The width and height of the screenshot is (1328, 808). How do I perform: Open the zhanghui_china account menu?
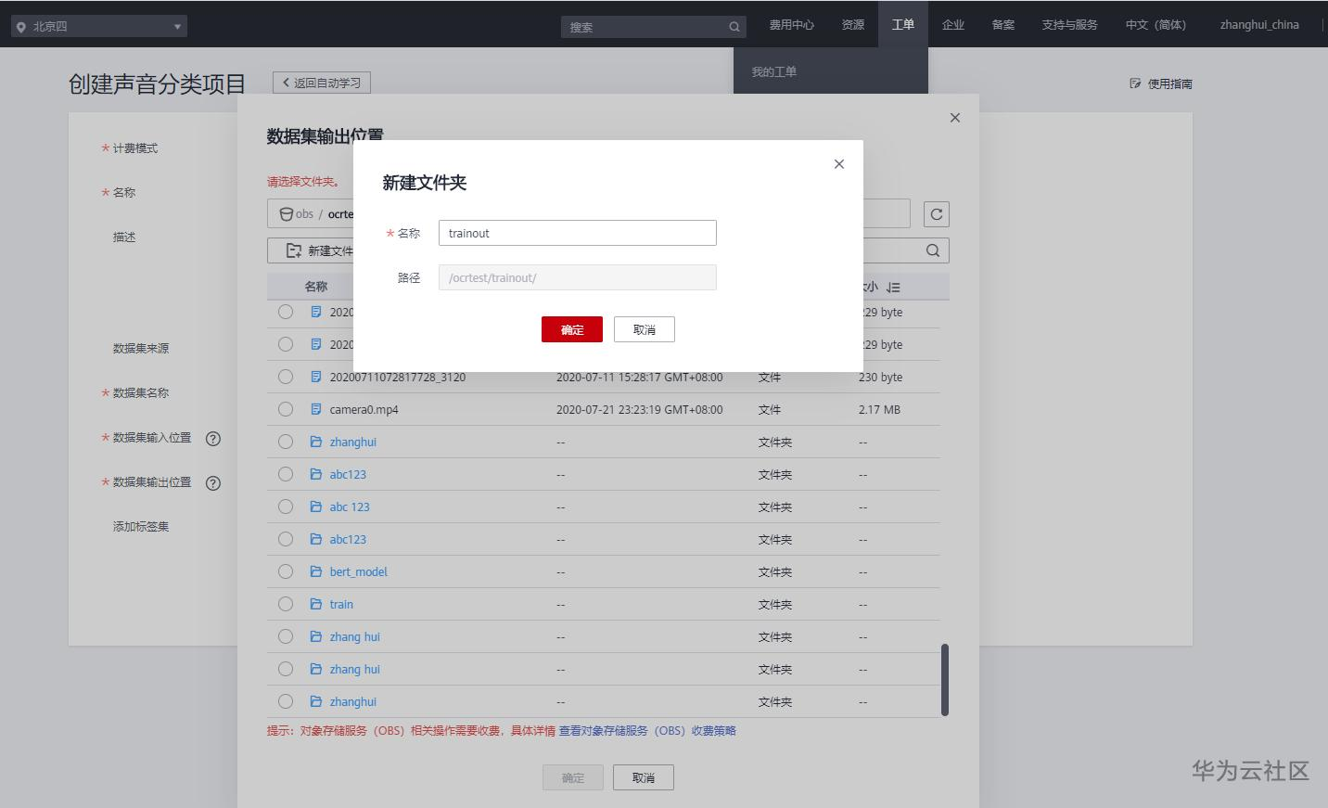coord(1259,25)
